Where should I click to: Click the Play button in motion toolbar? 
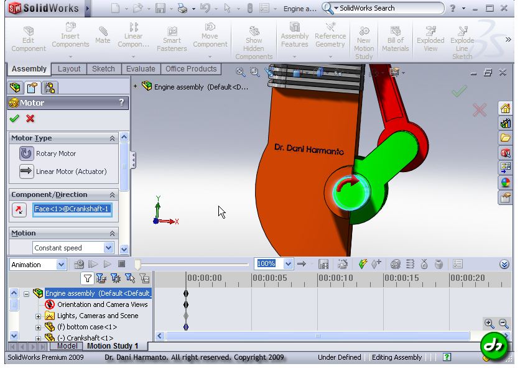[x=107, y=265]
